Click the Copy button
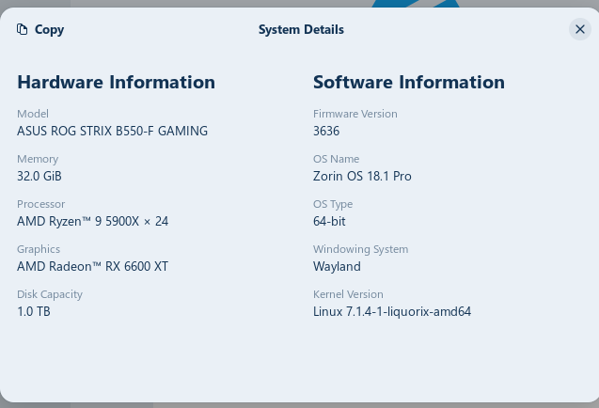The height and width of the screenshot is (408, 599). [x=40, y=29]
